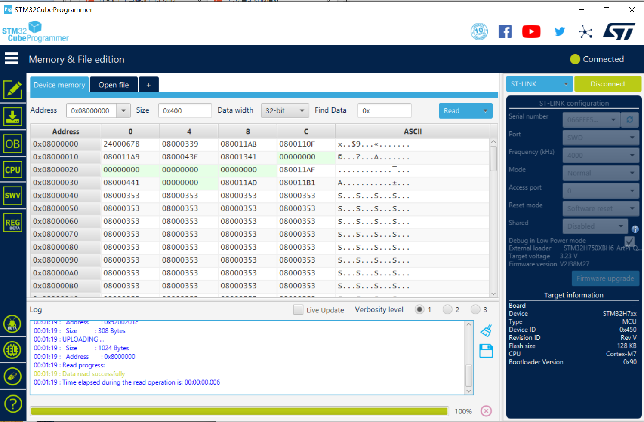Click the Shared mode info icon
This screenshot has width=644, height=422.
click(x=635, y=229)
